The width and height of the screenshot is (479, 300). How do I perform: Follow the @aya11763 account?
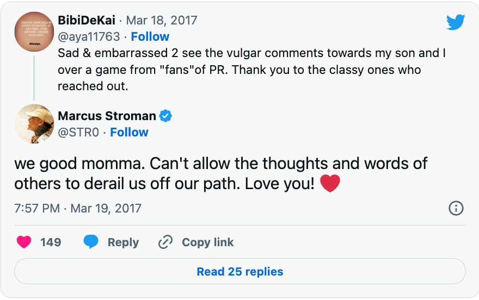150,36
